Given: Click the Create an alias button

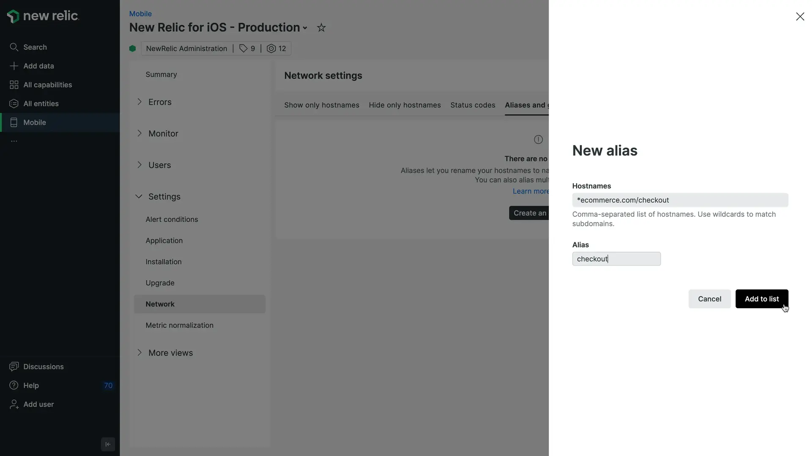Looking at the screenshot, I should pos(529,213).
